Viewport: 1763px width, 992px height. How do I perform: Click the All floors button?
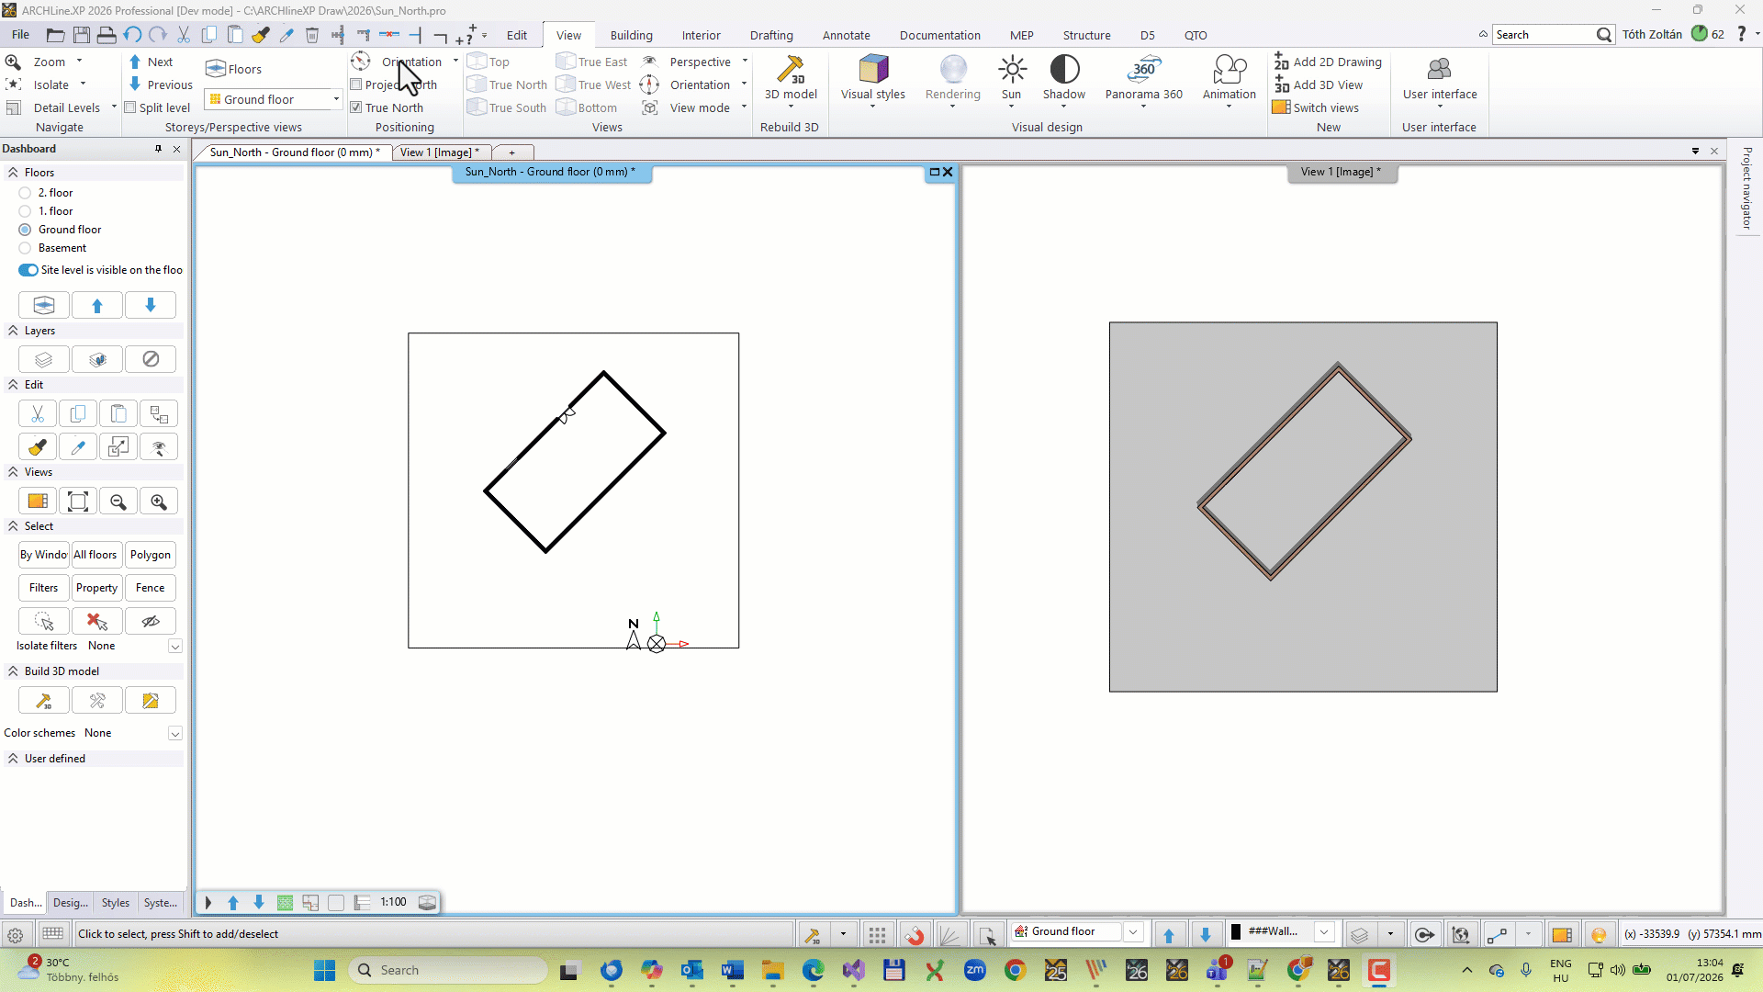[x=95, y=555]
